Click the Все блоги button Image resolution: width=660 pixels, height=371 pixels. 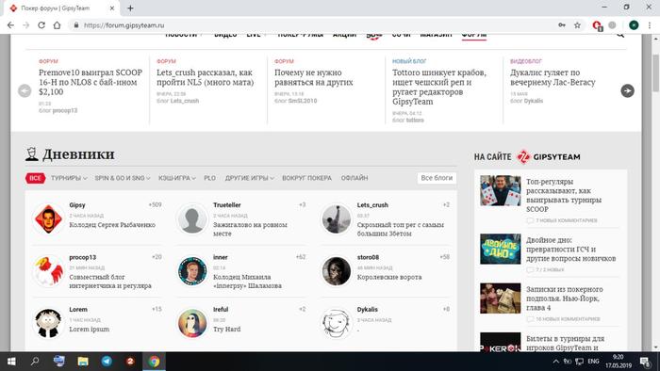[x=437, y=178]
